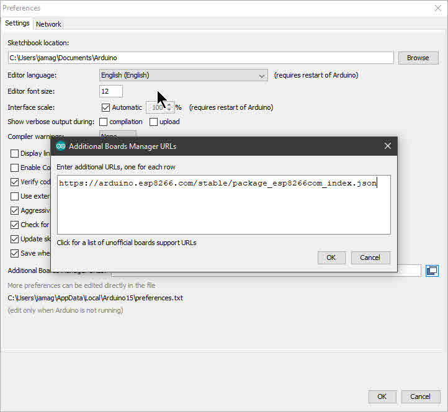Open the preferences.txt file path link
This screenshot has height=412, width=448.
coord(95,298)
